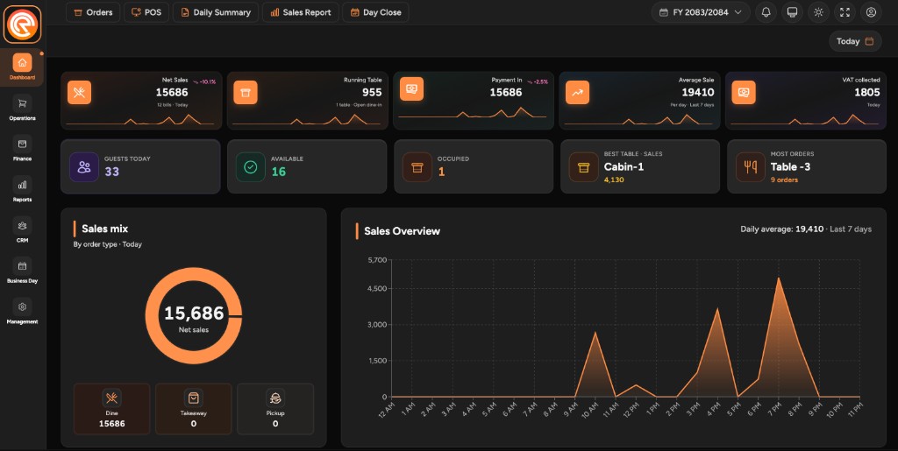Select the Pickup order type tile

coord(275,409)
